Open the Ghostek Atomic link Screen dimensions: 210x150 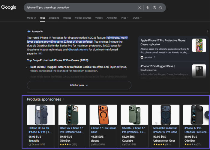pos(79,49)
